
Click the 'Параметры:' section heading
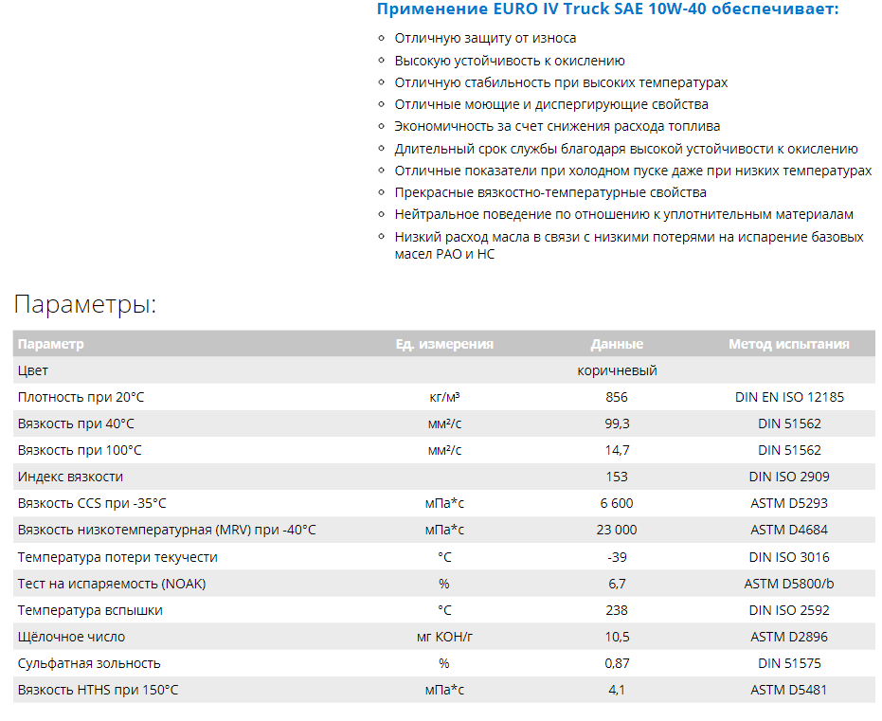(x=85, y=304)
